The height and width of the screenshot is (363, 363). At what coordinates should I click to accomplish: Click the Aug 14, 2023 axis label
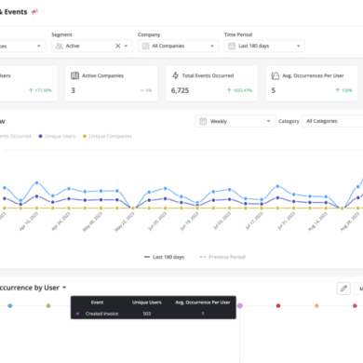pos(318,222)
